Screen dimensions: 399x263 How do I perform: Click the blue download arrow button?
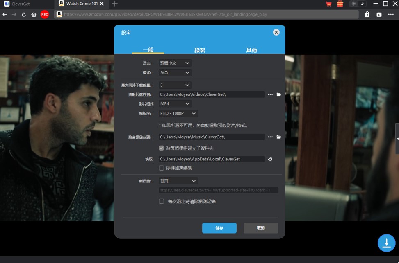[x=386, y=243]
